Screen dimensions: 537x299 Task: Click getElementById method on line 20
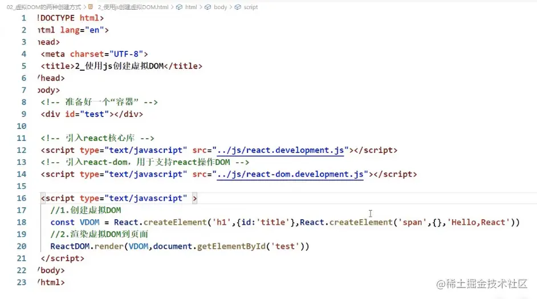pos(231,246)
